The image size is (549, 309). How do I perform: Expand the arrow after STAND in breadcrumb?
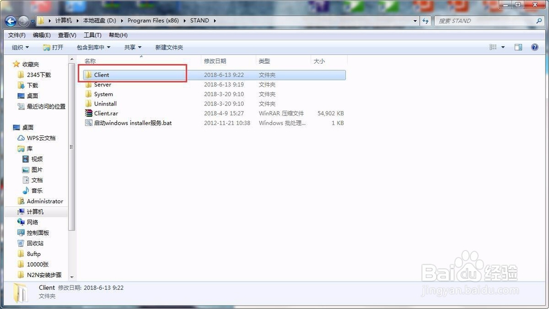coord(215,21)
